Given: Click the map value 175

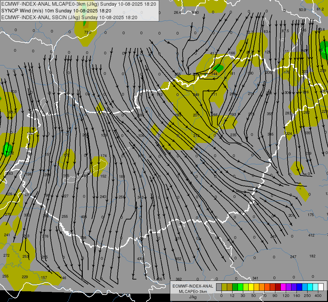Looking at the screenshot, I should pyautogui.click(x=311, y=215).
